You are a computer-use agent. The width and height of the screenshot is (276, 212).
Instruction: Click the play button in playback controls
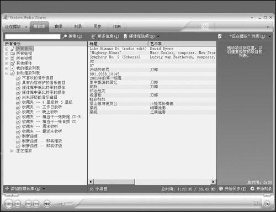point(8,204)
